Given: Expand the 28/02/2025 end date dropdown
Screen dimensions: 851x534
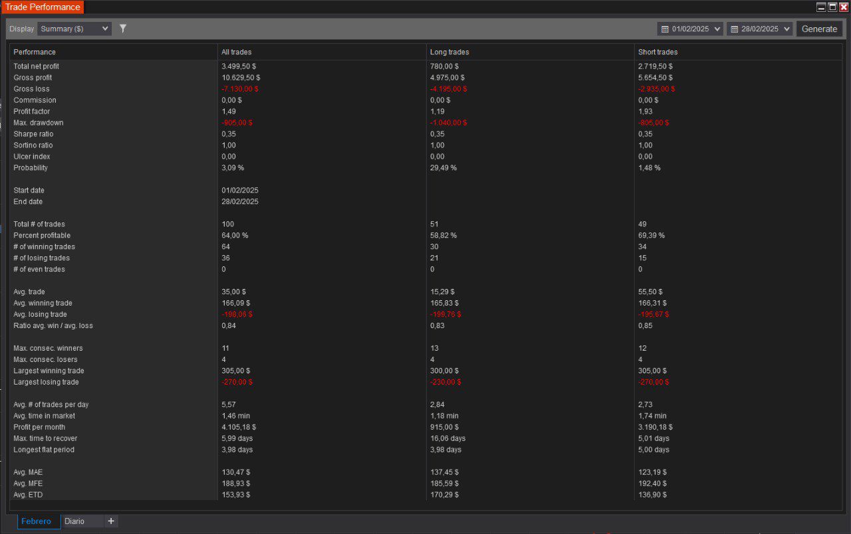Looking at the screenshot, I should (x=787, y=29).
